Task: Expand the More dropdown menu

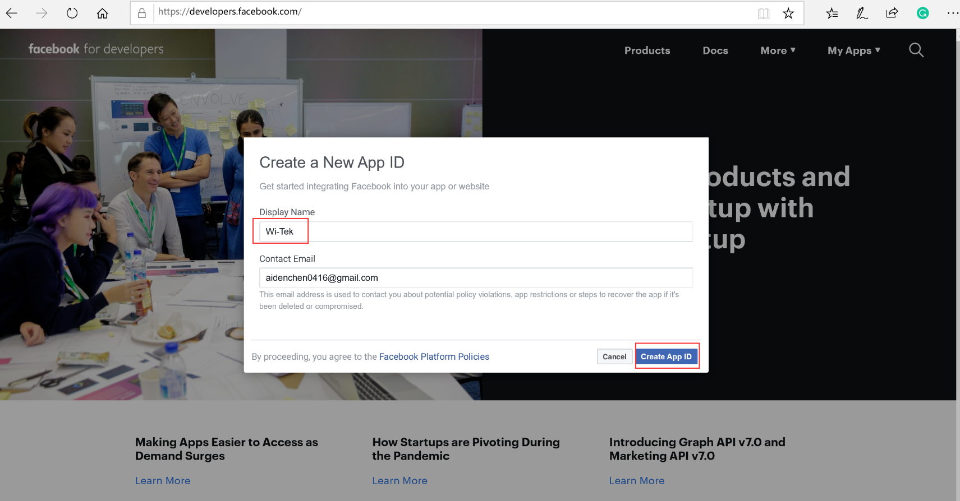Action: [x=778, y=50]
